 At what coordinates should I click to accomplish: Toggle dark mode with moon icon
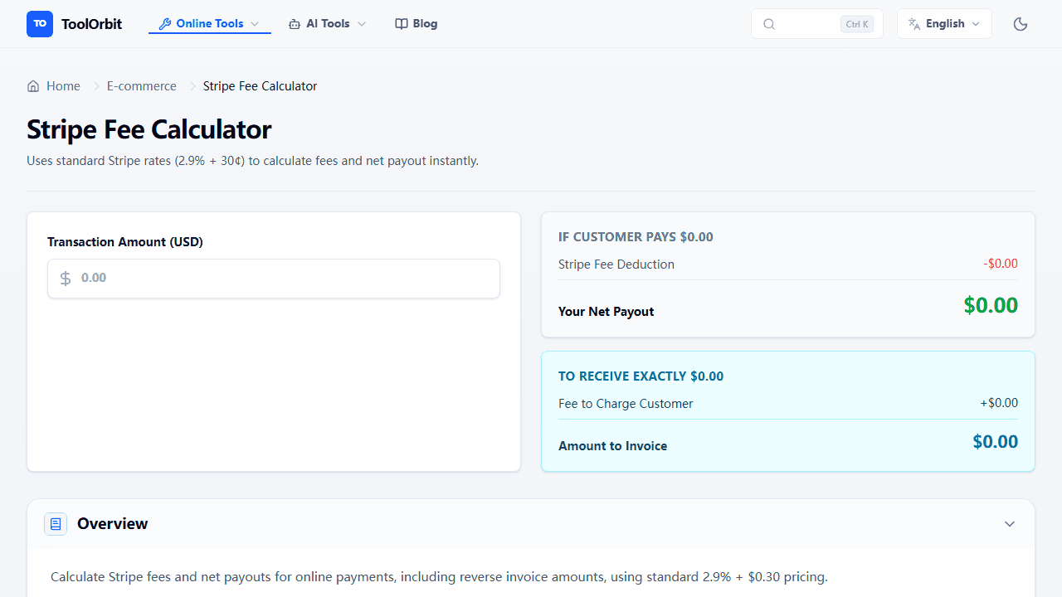pos(1021,24)
